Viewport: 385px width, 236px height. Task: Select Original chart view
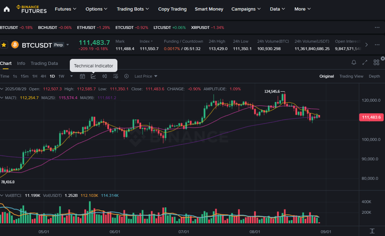[326, 77]
